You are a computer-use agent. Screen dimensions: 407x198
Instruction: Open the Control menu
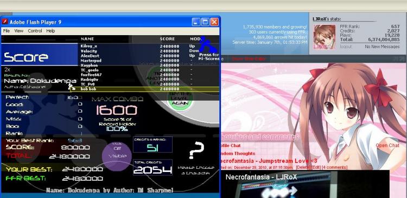pyautogui.click(x=35, y=31)
